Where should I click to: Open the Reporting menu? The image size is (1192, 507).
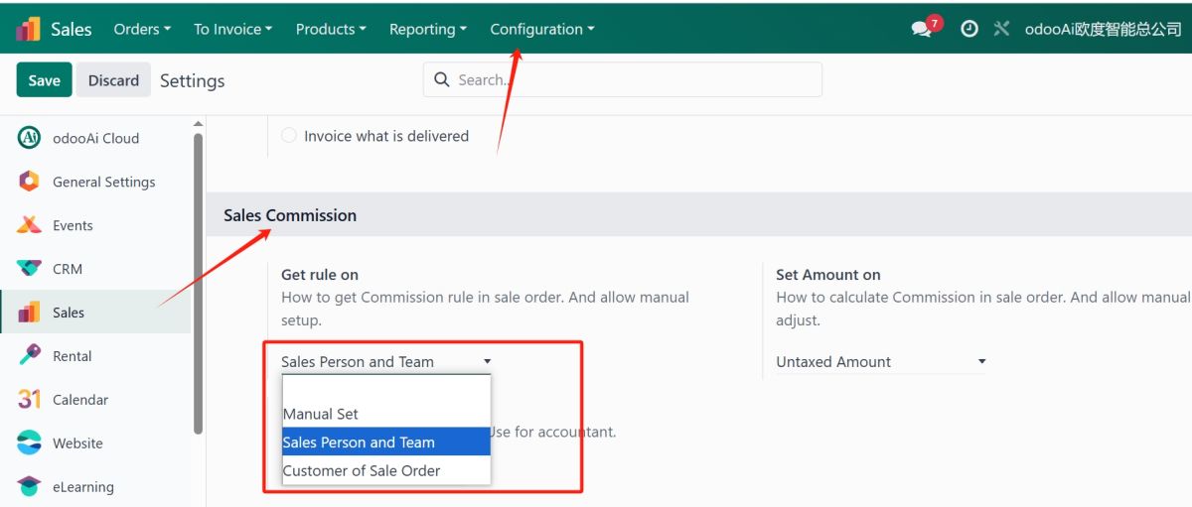coord(428,29)
